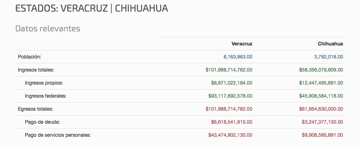The width and height of the screenshot is (360, 148).
Task: Click the Veracruz column header
Action: click(x=242, y=44)
